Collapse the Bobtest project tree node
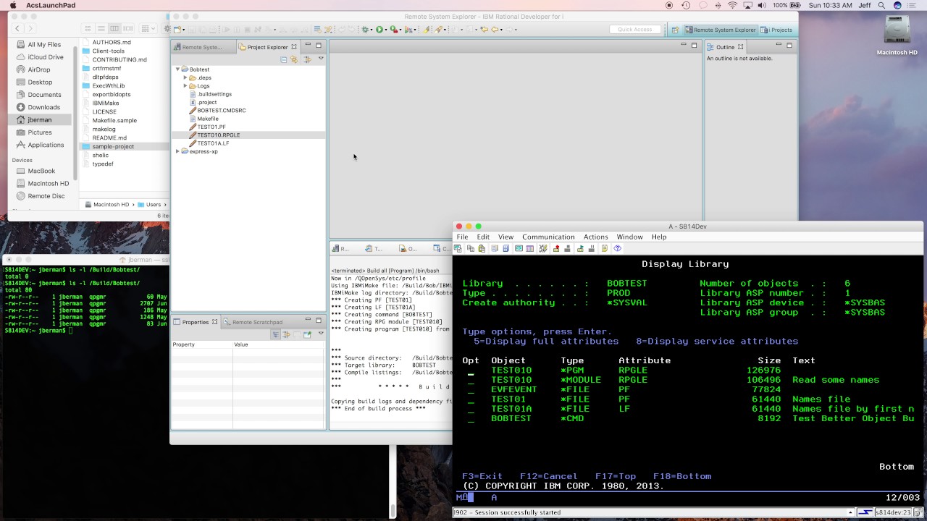 coord(177,69)
